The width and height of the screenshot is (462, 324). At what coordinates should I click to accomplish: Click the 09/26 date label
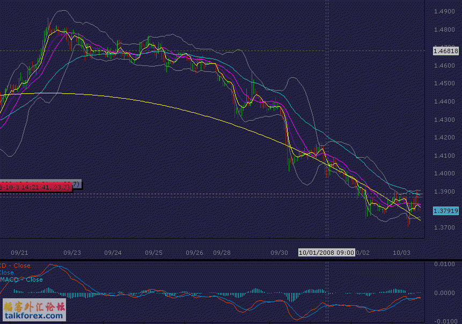tap(194, 253)
